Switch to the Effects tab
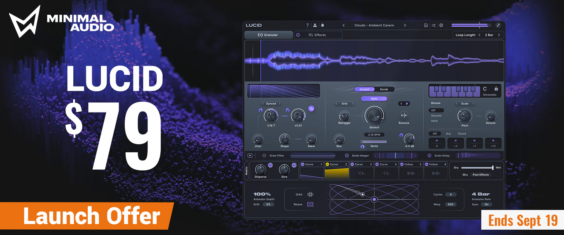 click(x=318, y=35)
